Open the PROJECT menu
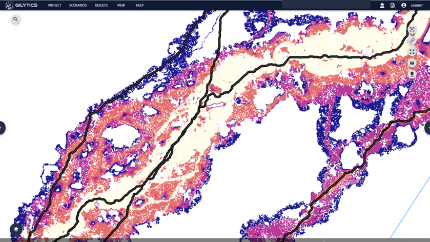The width and height of the screenshot is (430, 242). [54, 5]
